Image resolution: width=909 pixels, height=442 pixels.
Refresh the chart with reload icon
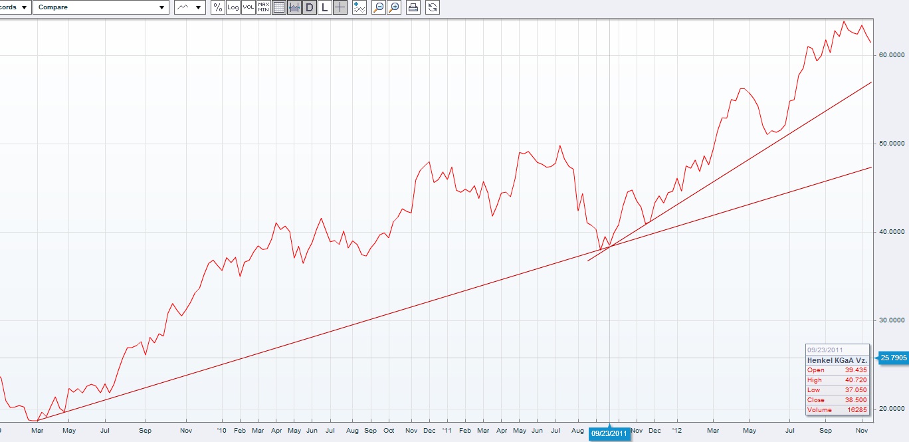point(433,7)
